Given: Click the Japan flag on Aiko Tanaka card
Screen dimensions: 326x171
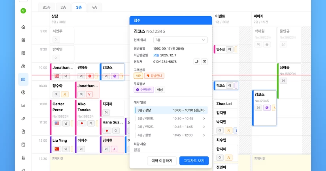Looking at the screenshot, I should (x=82, y=123).
